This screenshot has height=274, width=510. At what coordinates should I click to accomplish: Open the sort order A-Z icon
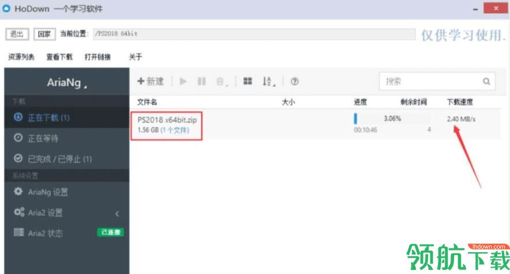point(269,82)
